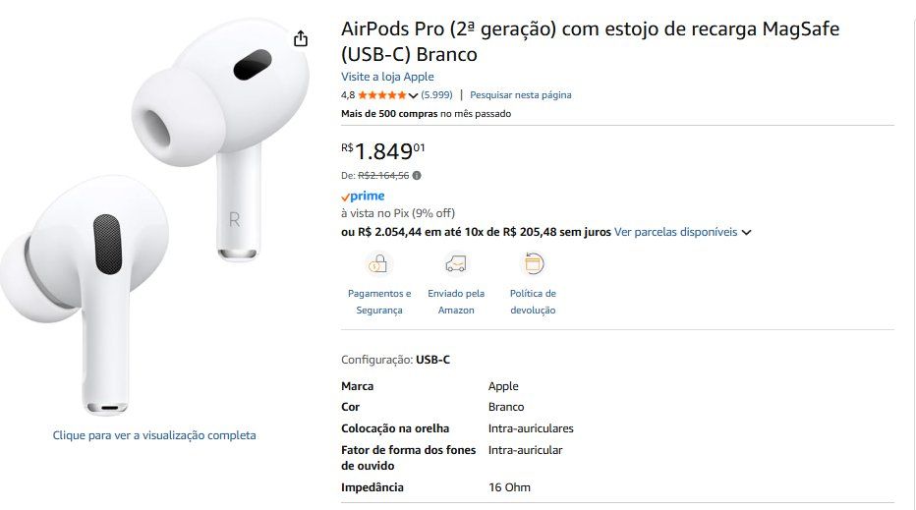Click the info icon beside crossed-out price
Viewport: 916px width, 510px height.
(417, 175)
